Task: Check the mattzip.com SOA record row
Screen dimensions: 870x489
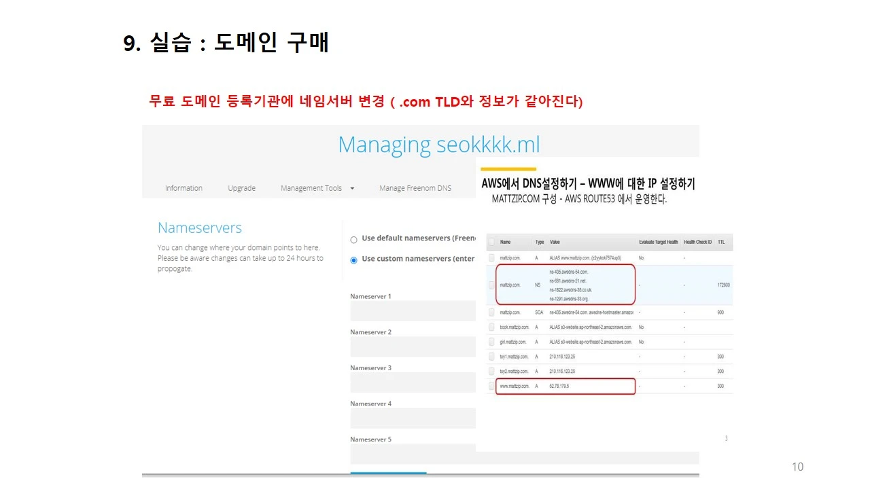Action: pos(491,312)
